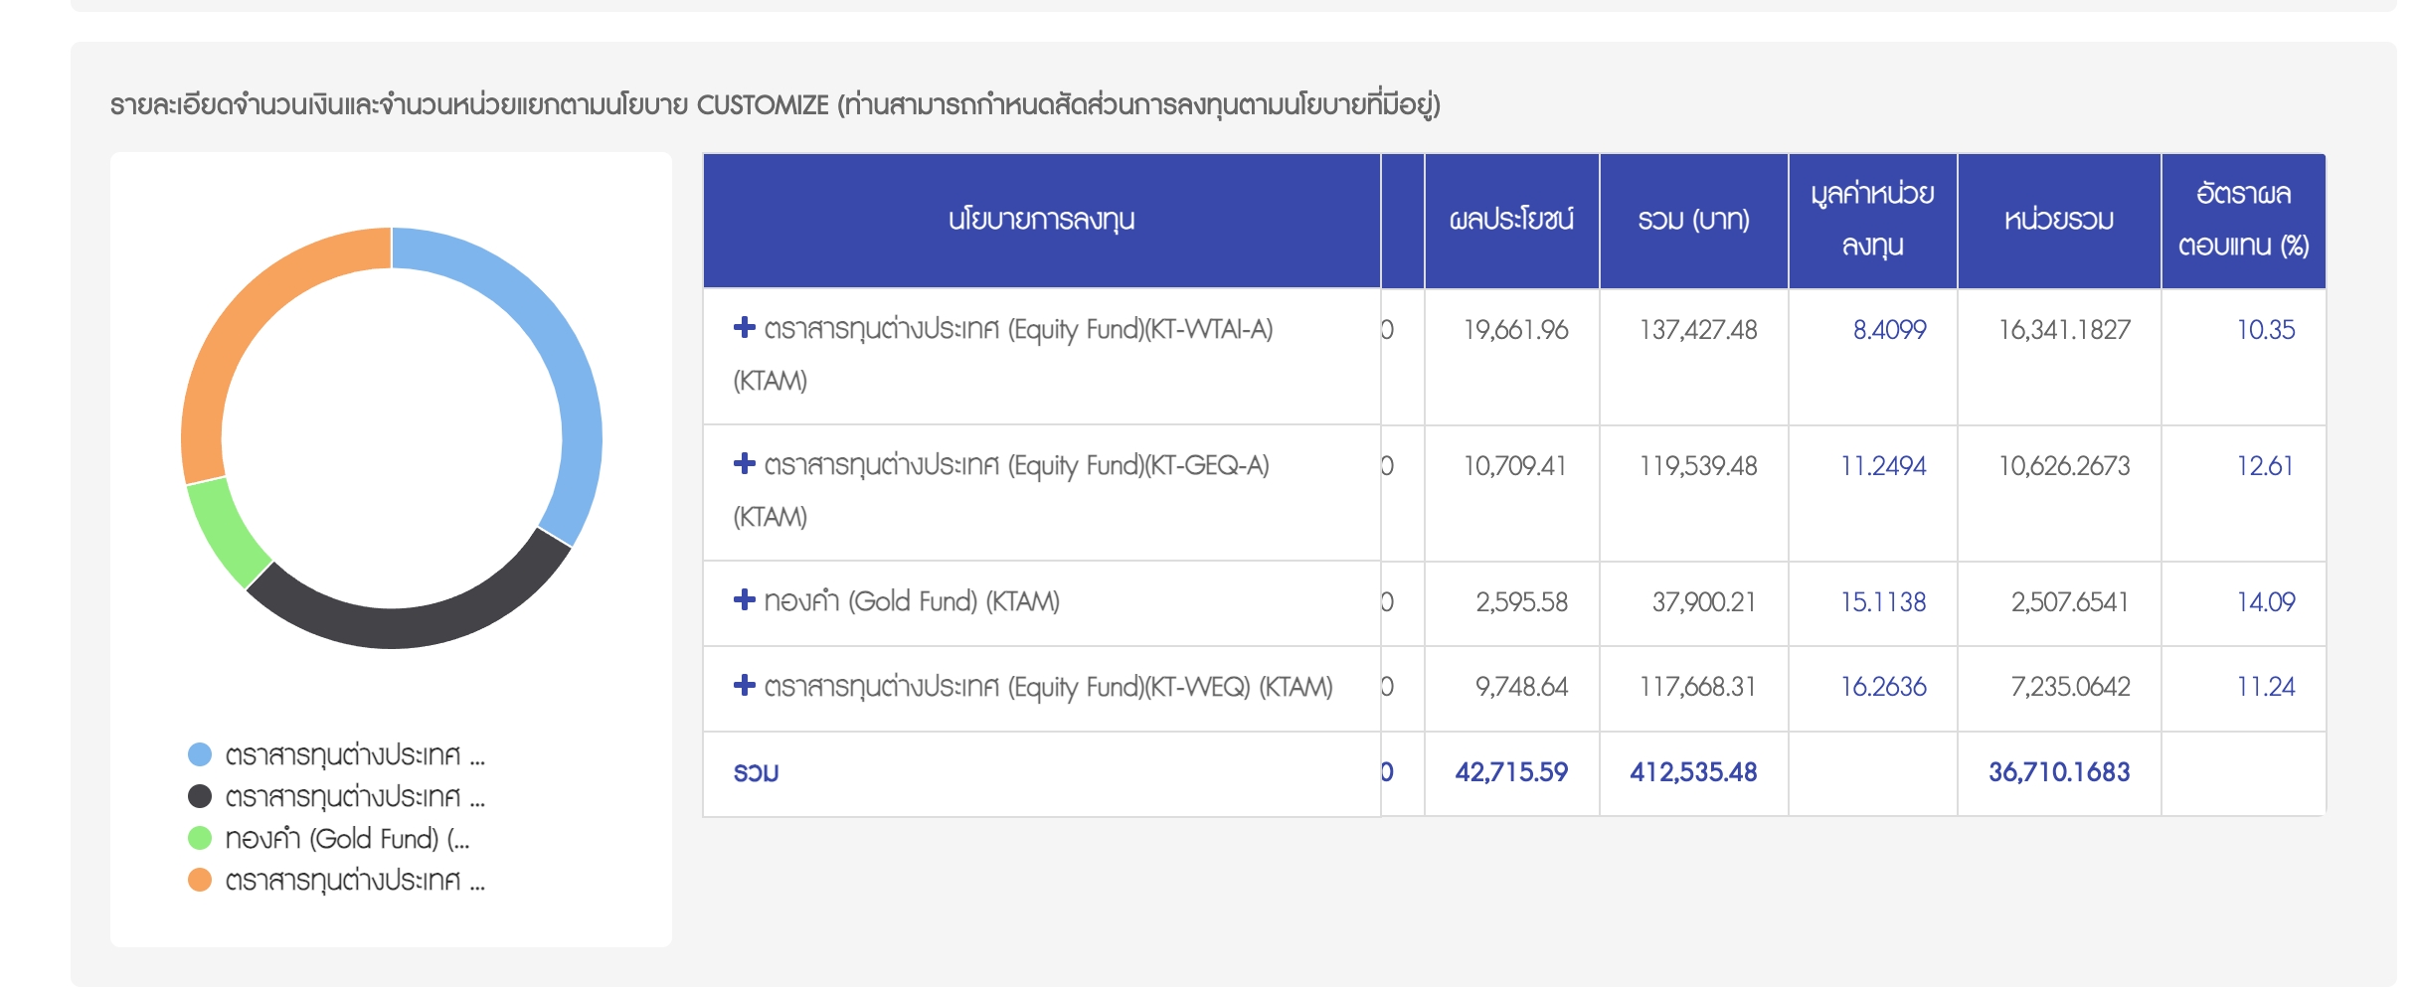
Task: Select the blue segment of the donut chart
Action: tap(557, 348)
